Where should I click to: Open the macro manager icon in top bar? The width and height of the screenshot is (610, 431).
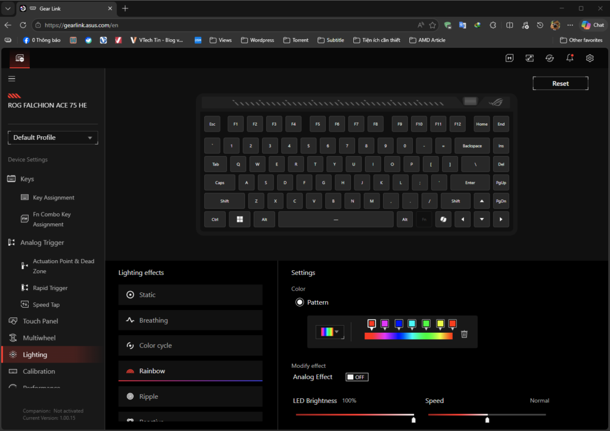pyautogui.click(x=509, y=58)
